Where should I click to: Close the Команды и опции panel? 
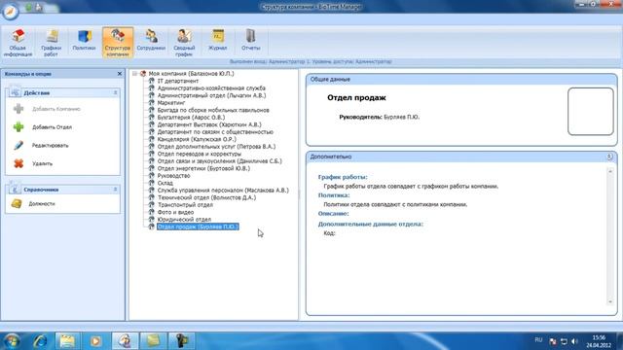(120, 74)
